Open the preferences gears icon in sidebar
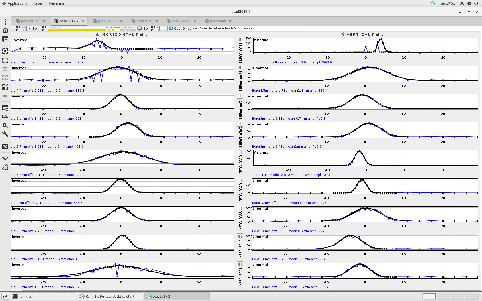Image resolution: width=482 pixels, height=301 pixels. coord(5,125)
